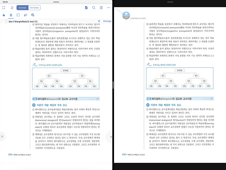Open the search magnifier

(x=94, y=8)
